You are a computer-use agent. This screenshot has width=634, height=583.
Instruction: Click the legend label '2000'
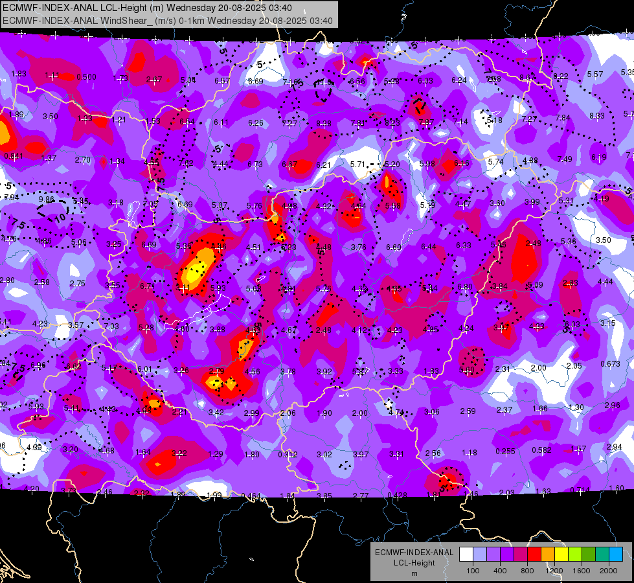pos(609,571)
